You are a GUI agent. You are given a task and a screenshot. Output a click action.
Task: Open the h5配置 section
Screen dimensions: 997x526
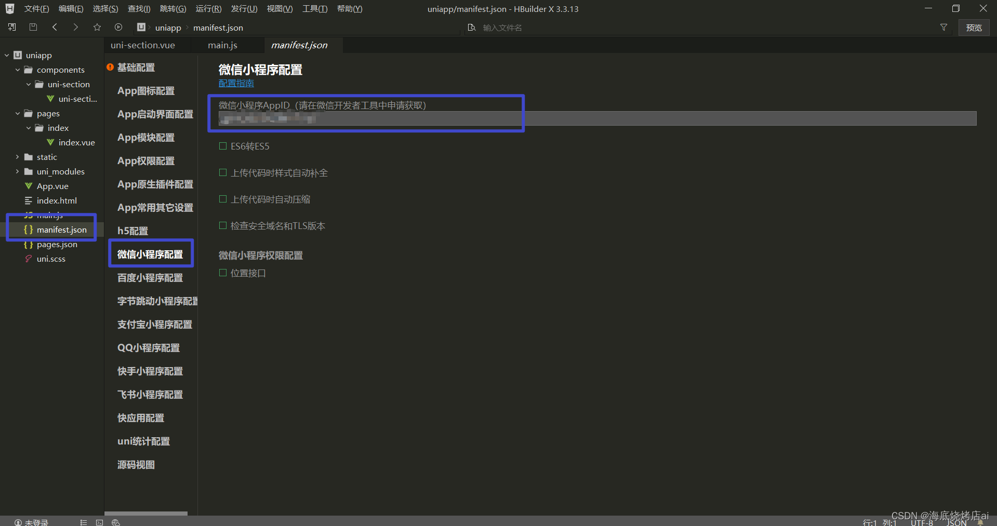pyautogui.click(x=132, y=231)
